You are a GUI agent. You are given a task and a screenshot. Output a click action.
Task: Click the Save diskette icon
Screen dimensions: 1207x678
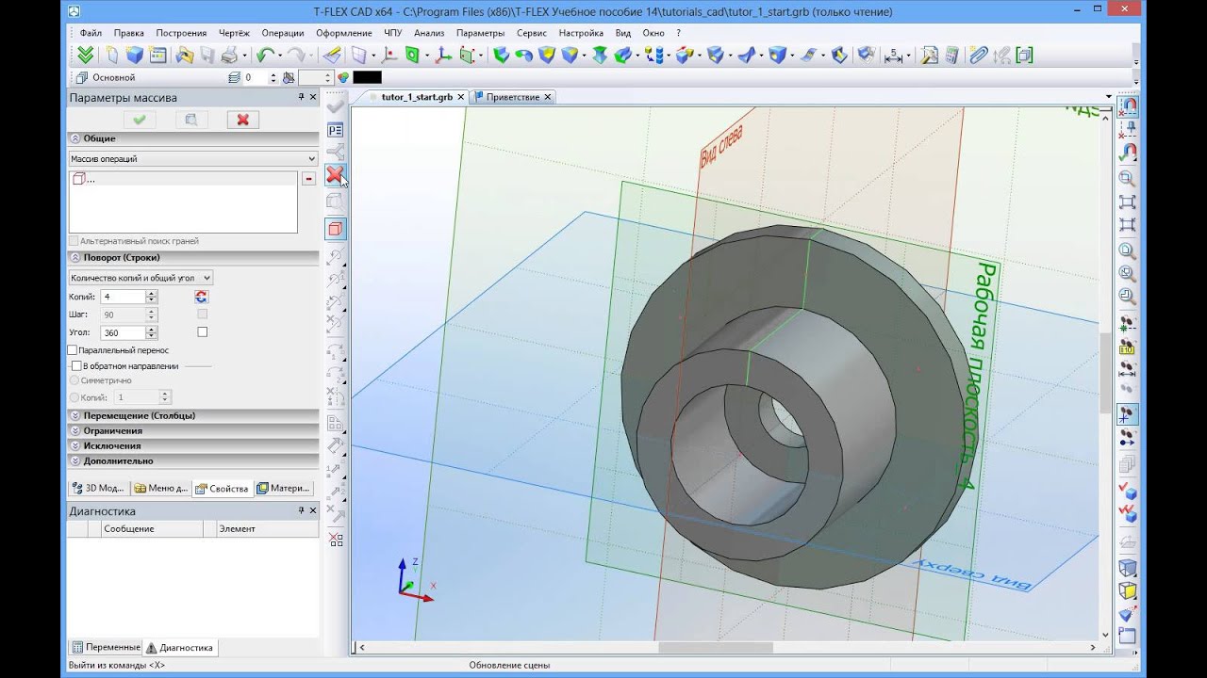207,55
